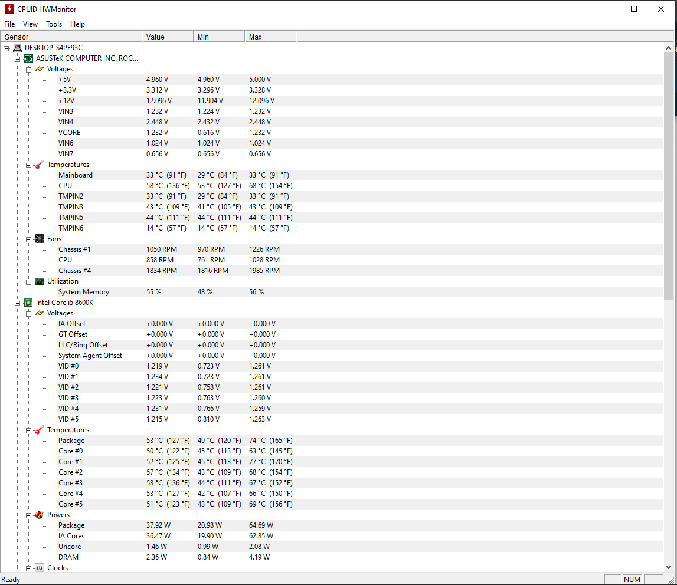Click the 0.616 V min value
The width and height of the screenshot is (677, 585).
pyautogui.click(x=208, y=133)
